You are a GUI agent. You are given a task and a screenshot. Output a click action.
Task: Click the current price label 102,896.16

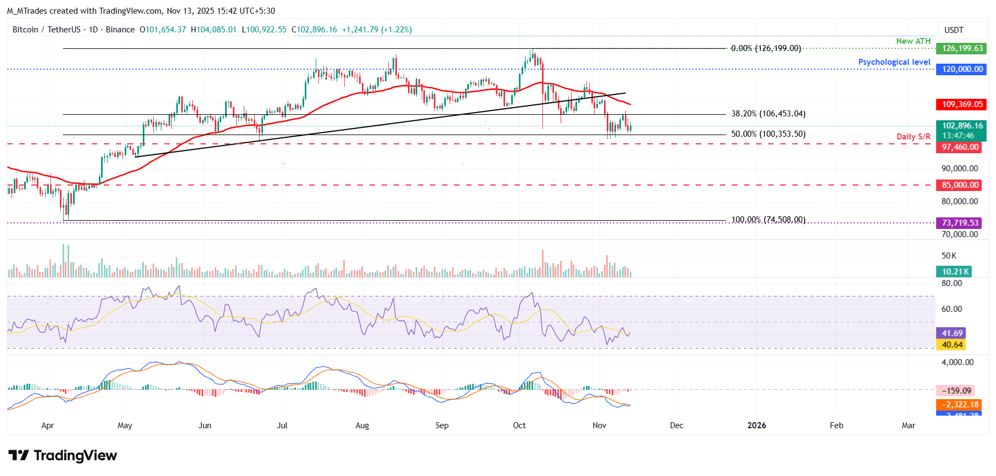click(x=962, y=126)
